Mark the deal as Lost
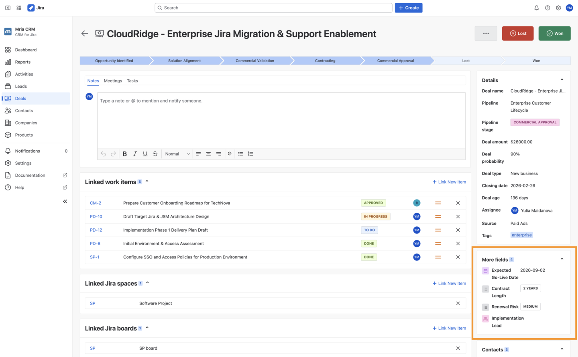The height and width of the screenshot is (357, 578). [x=518, y=34]
